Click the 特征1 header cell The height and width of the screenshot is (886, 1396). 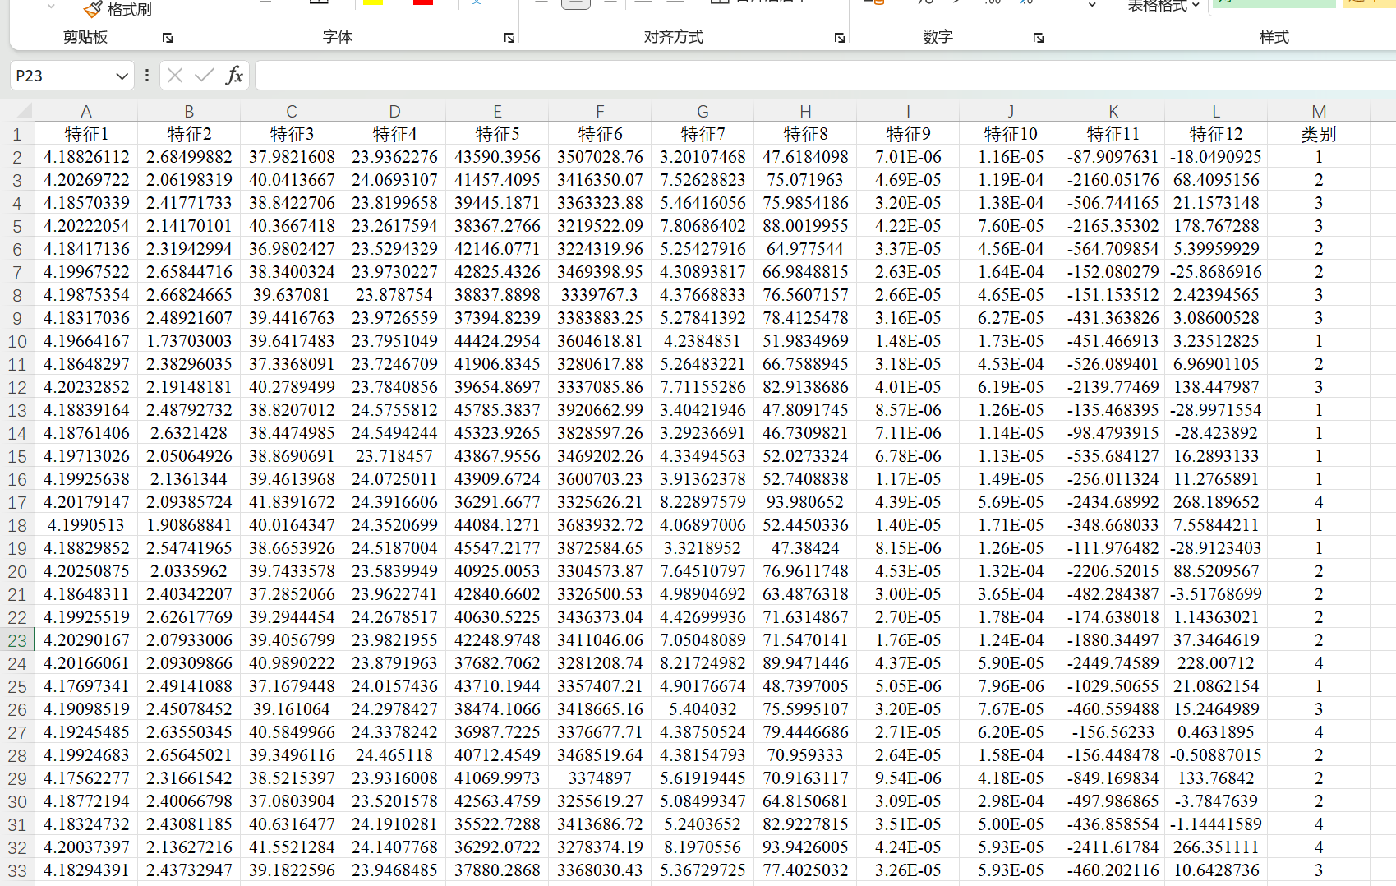click(x=86, y=134)
